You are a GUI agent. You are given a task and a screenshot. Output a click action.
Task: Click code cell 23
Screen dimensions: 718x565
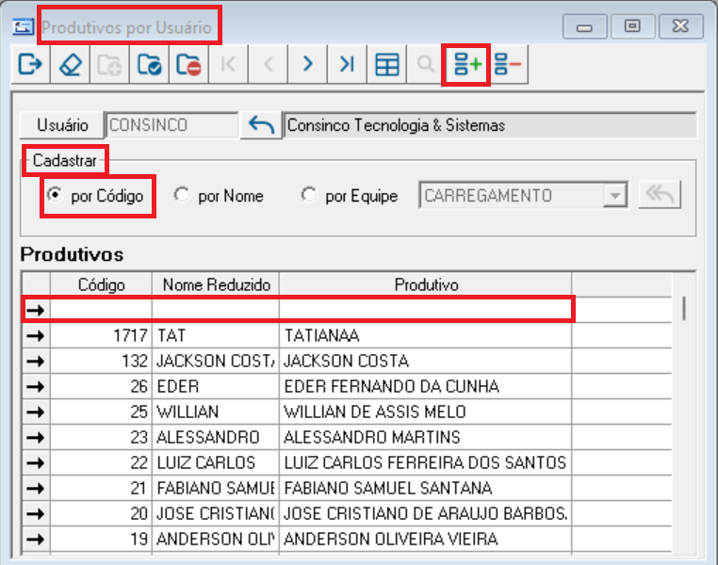click(x=101, y=438)
